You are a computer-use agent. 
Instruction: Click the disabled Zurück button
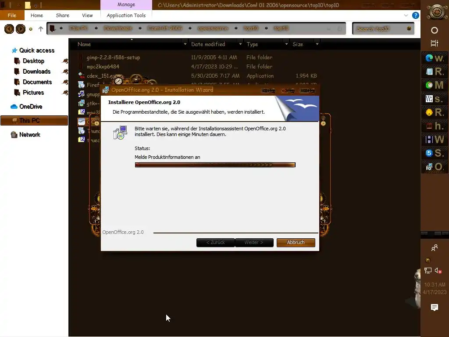(216, 242)
